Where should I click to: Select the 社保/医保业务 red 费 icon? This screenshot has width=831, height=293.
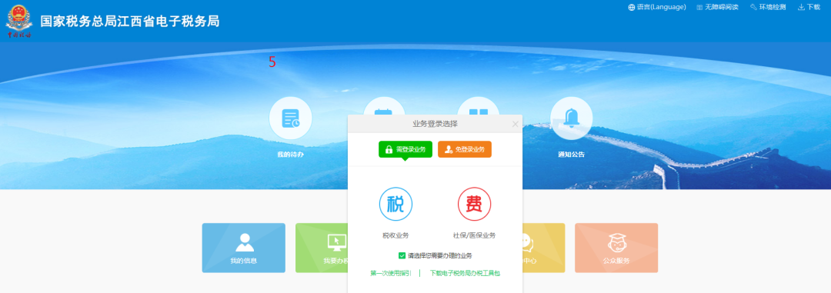[x=474, y=204]
